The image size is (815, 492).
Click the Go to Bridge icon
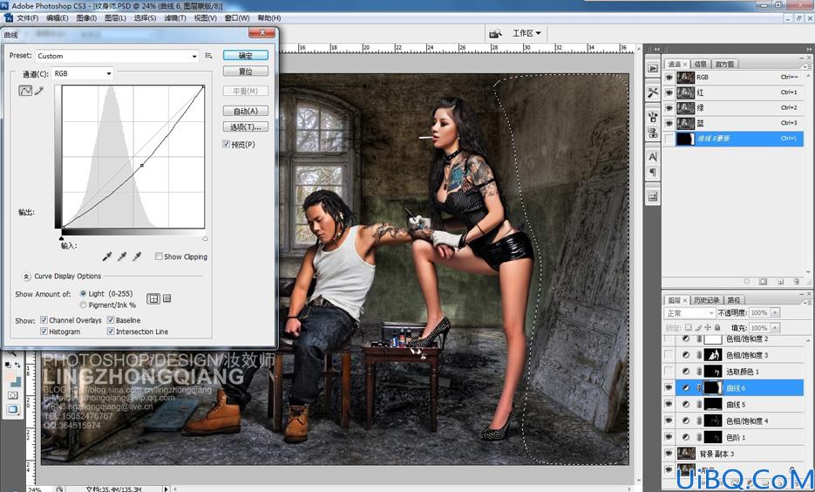(x=495, y=33)
